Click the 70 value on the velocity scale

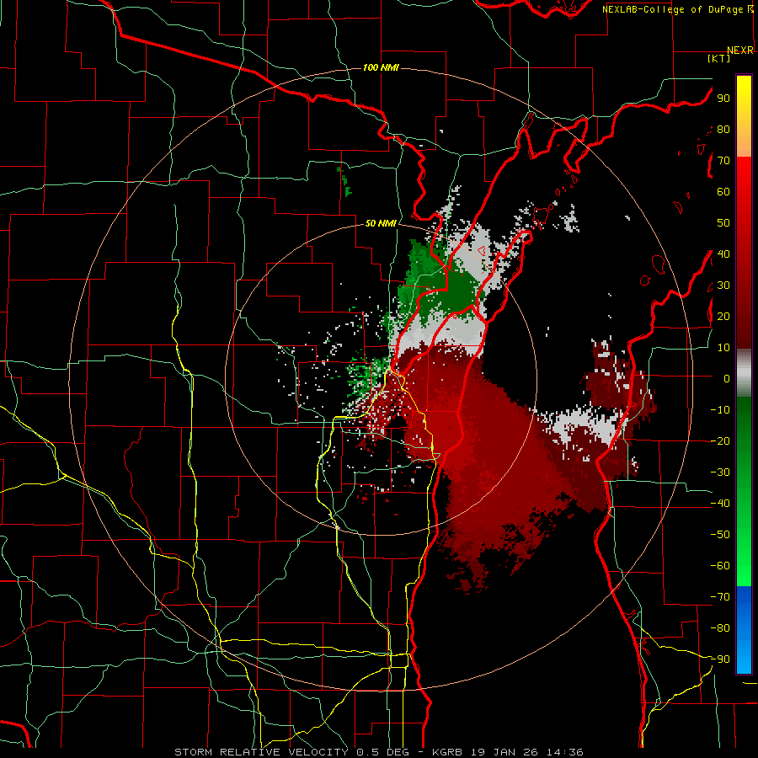click(x=723, y=161)
